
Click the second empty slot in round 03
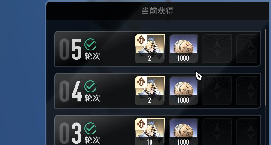(x=247, y=131)
